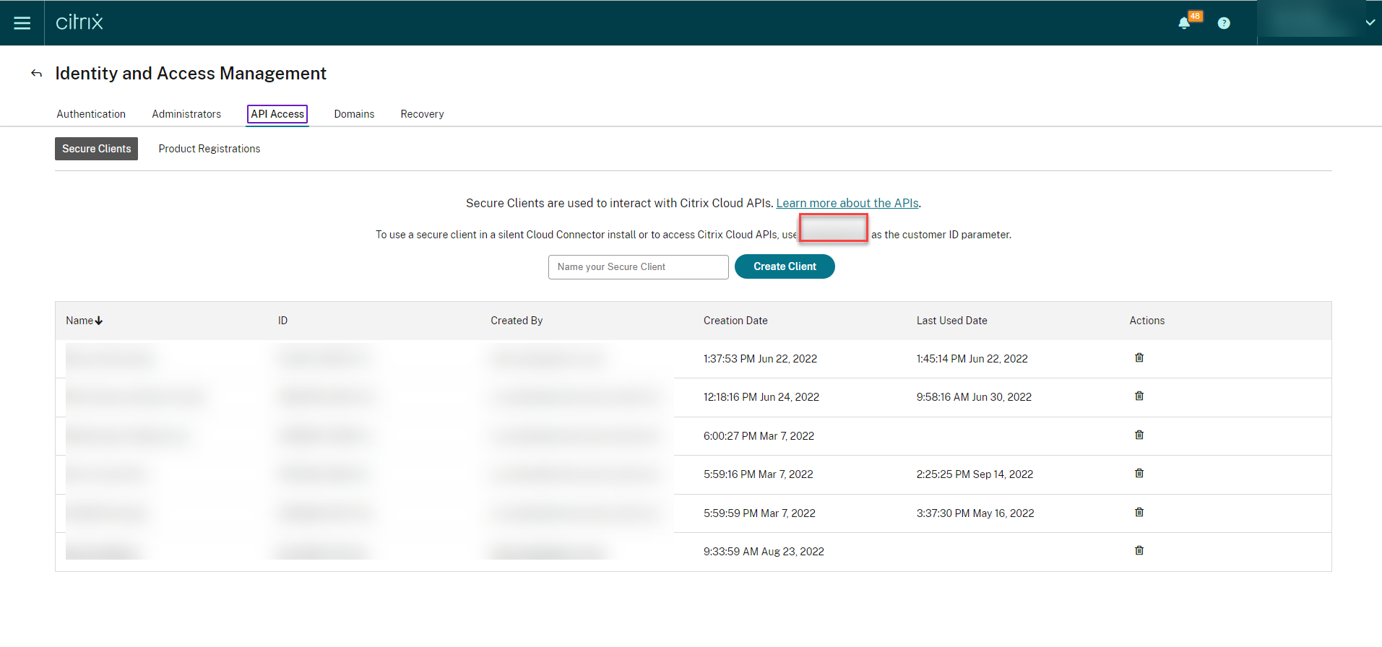Delete client created 5:59:16 PM Mar 7
This screenshot has height=647, width=1382.
pyautogui.click(x=1139, y=474)
